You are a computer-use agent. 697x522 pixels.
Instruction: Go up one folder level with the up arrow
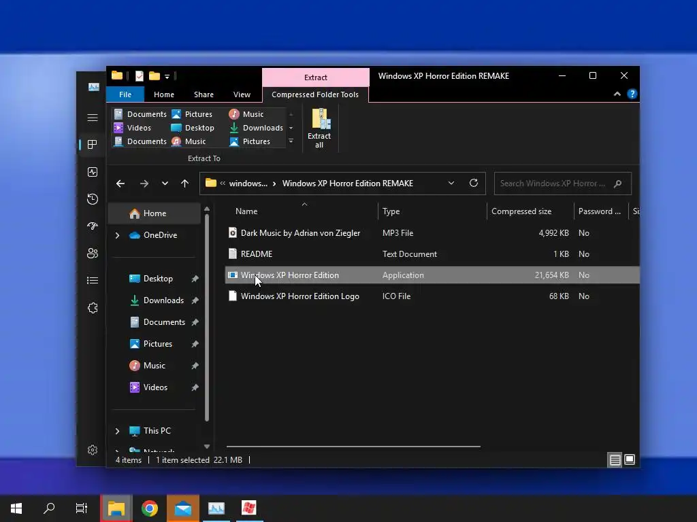click(x=185, y=184)
